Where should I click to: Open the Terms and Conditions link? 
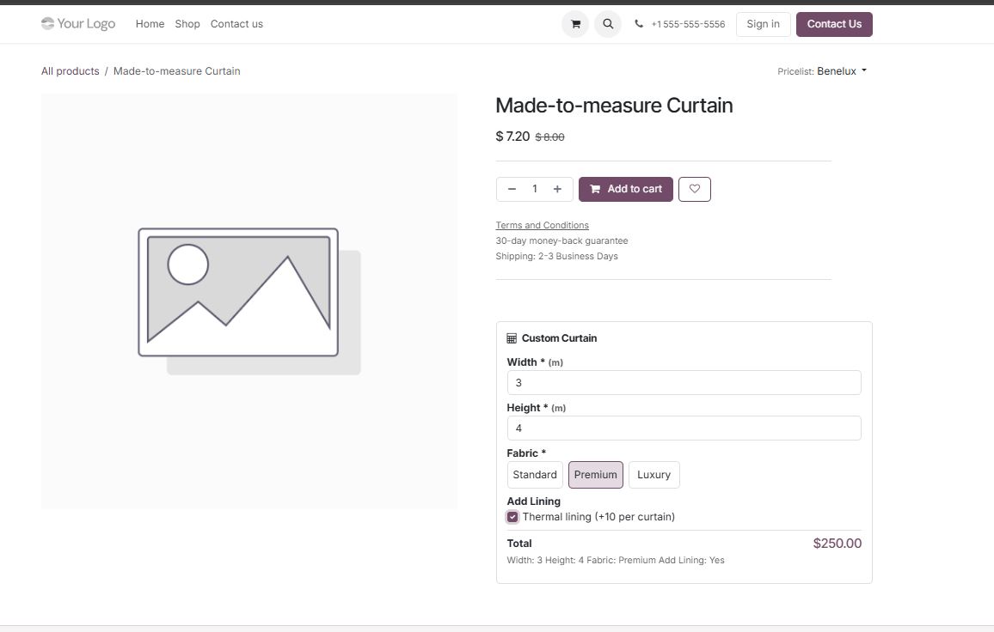pos(542,226)
